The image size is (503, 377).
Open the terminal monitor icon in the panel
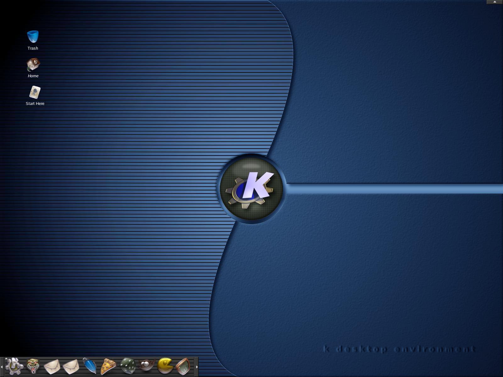click(x=183, y=366)
